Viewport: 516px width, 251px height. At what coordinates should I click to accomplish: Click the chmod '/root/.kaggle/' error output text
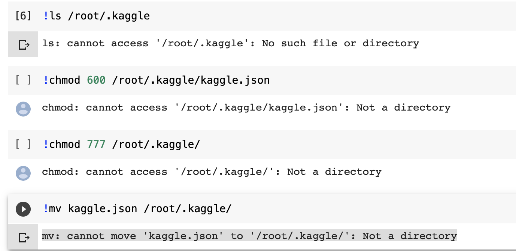(x=212, y=172)
